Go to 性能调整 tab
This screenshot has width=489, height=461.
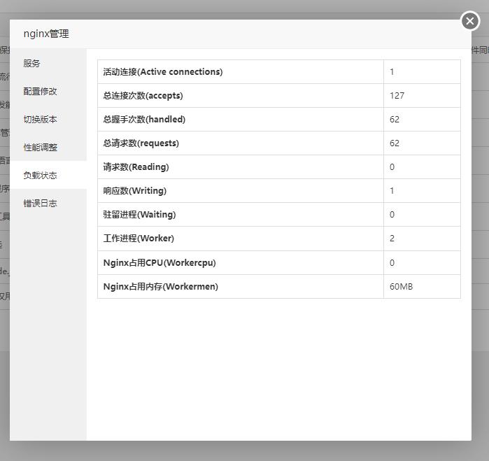41,148
